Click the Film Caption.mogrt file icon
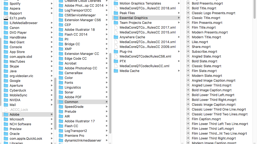 (188, 119)
